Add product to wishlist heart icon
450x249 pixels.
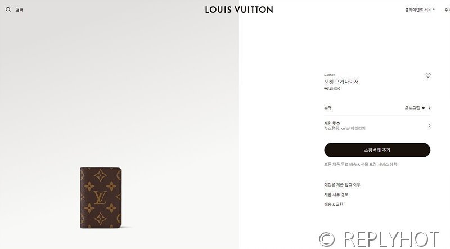(428, 75)
